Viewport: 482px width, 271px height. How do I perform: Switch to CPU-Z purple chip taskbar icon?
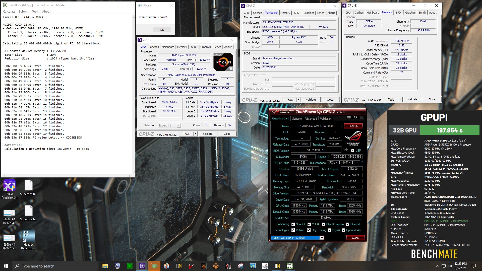click(x=142, y=266)
